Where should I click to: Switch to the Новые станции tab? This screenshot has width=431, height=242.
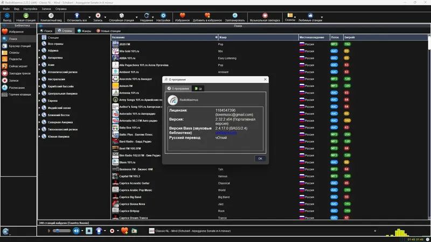[108, 31]
